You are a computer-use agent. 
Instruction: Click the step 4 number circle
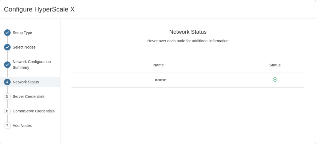pos(7,82)
